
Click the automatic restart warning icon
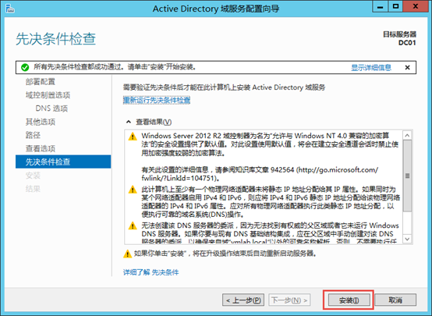[x=127, y=254]
